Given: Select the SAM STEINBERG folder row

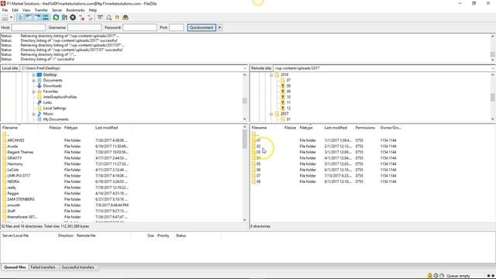Looking at the screenshot, I should click(x=122, y=199).
